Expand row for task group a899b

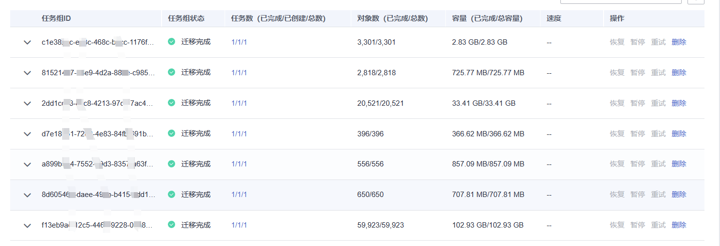27,164
